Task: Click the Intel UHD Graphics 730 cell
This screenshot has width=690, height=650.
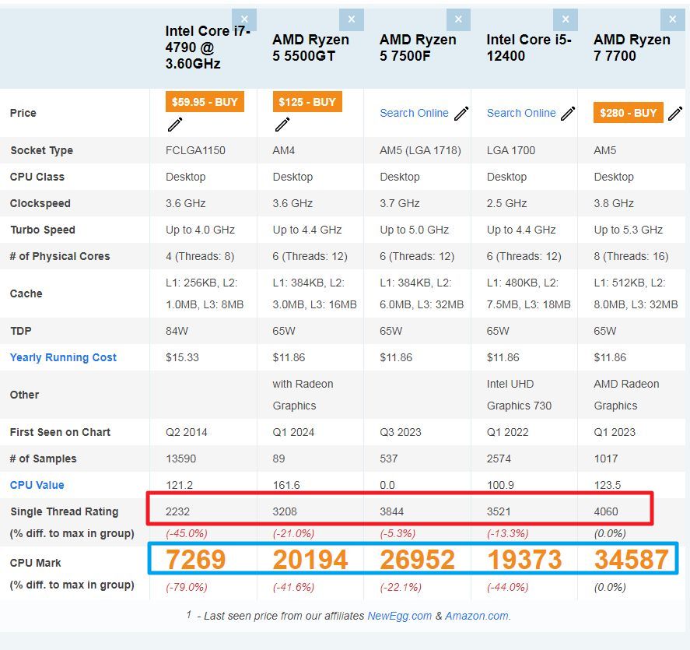Action: pos(519,395)
